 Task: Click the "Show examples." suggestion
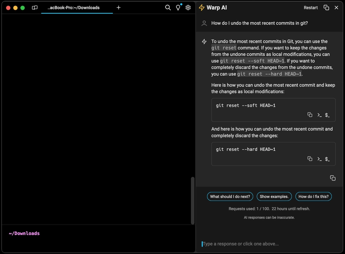(274, 197)
